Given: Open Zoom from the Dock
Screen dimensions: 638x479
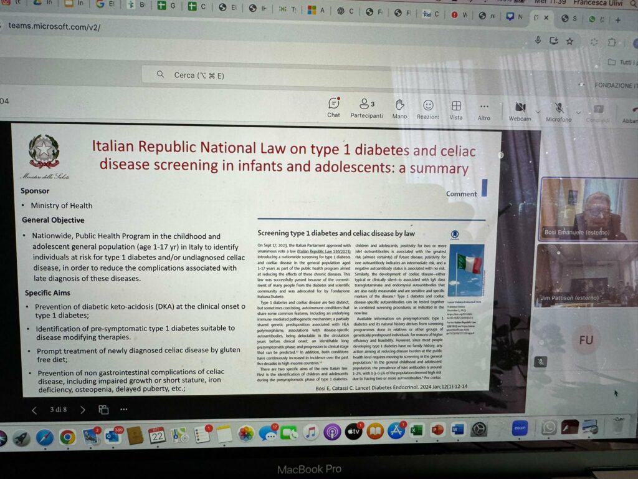Looking at the screenshot, I should 519,428.
